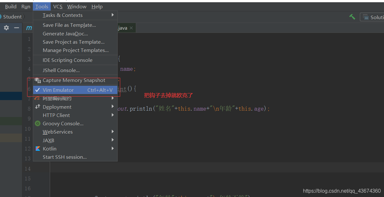Click the Groovy Console green icon

[x=38, y=124]
